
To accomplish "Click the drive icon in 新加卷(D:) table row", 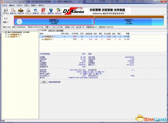I will pos(43,39).
